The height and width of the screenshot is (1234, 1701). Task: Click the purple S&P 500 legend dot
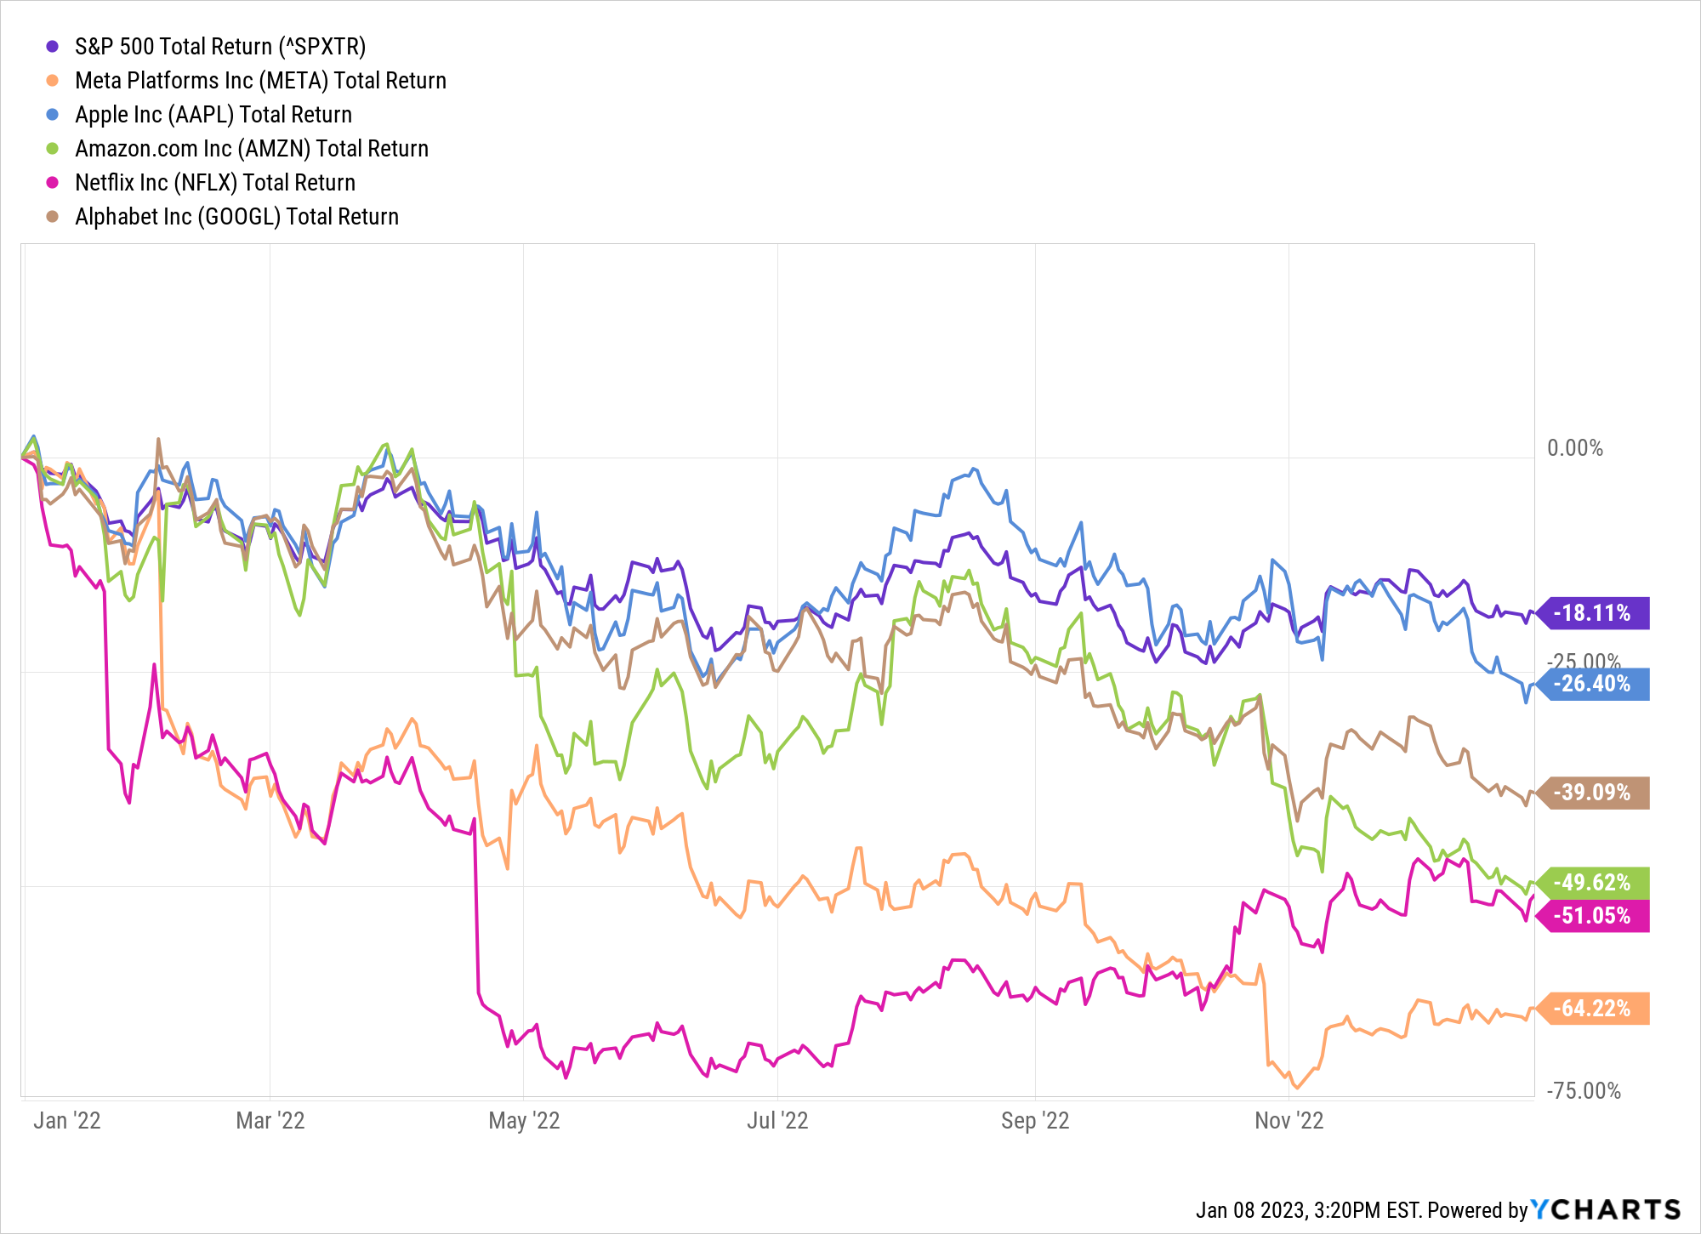point(53,46)
